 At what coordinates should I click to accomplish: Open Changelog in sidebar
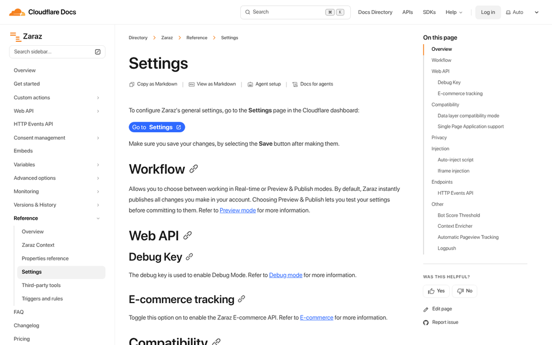click(26, 325)
